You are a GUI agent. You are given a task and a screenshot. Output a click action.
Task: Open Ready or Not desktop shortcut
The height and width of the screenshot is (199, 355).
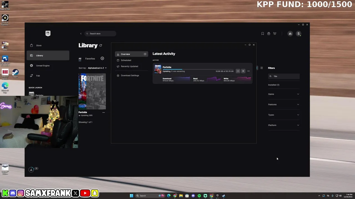pos(5,5)
